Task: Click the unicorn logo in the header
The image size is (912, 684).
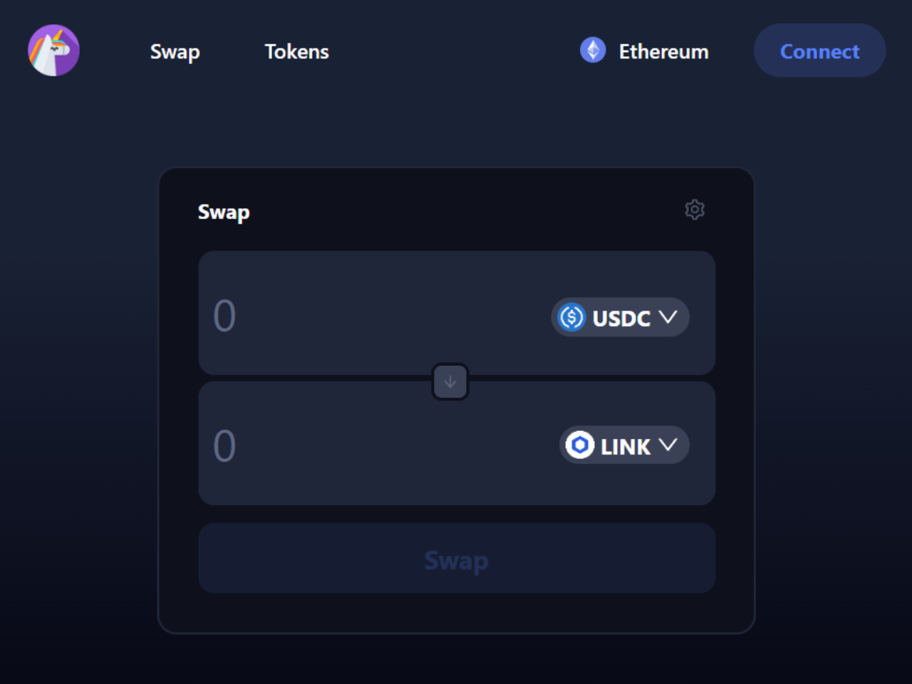Action: pos(53,51)
